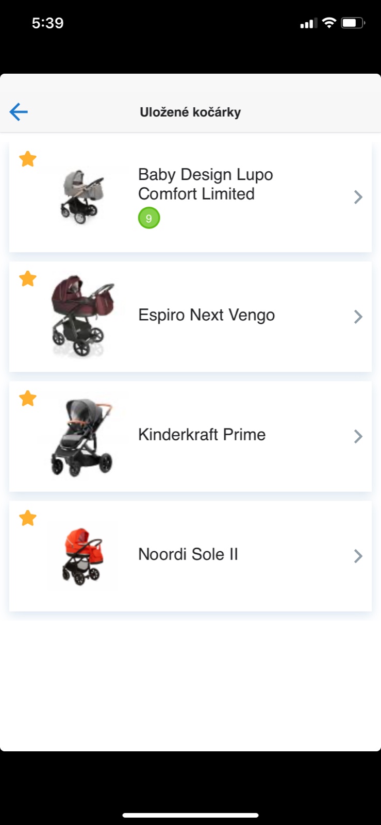
Task: Open the gray Baby Design stroller thumbnail
Action: (82, 196)
